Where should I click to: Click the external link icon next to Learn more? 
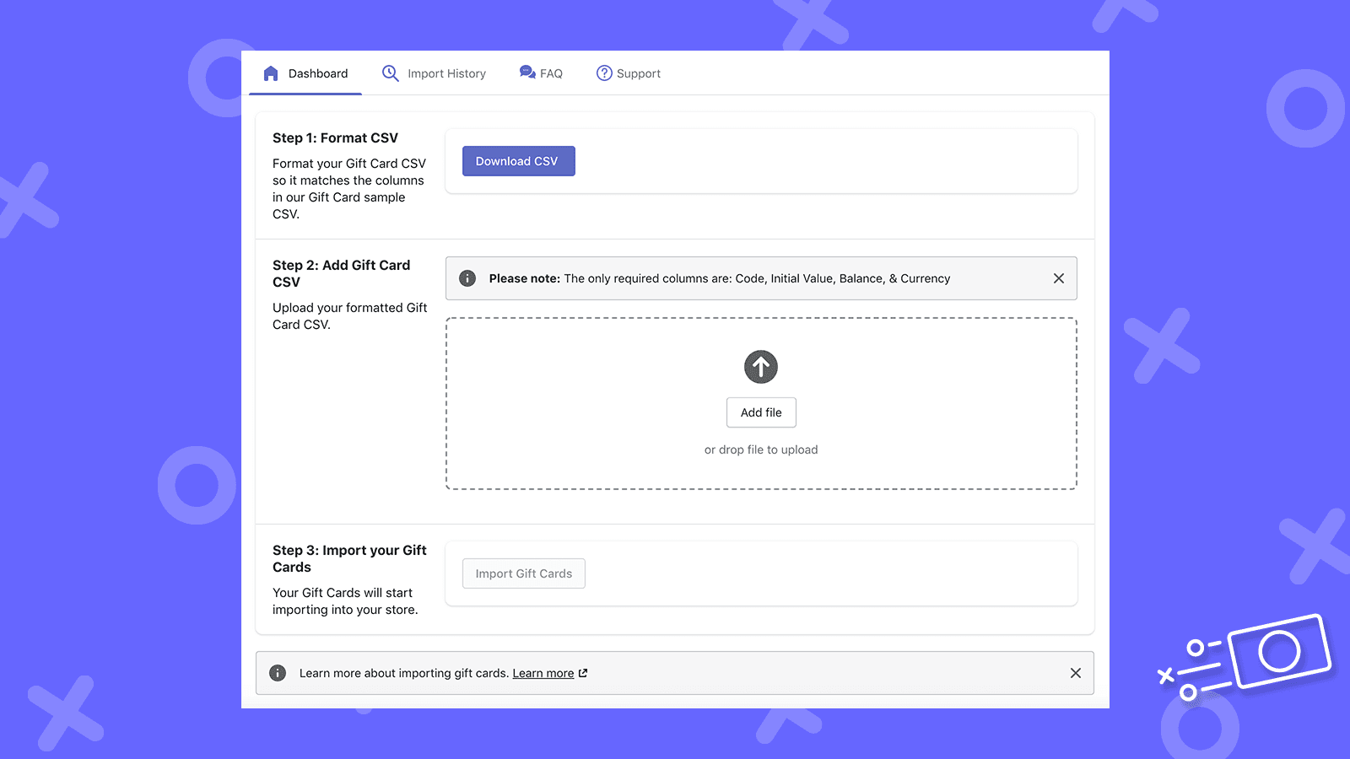pos(582,673)
